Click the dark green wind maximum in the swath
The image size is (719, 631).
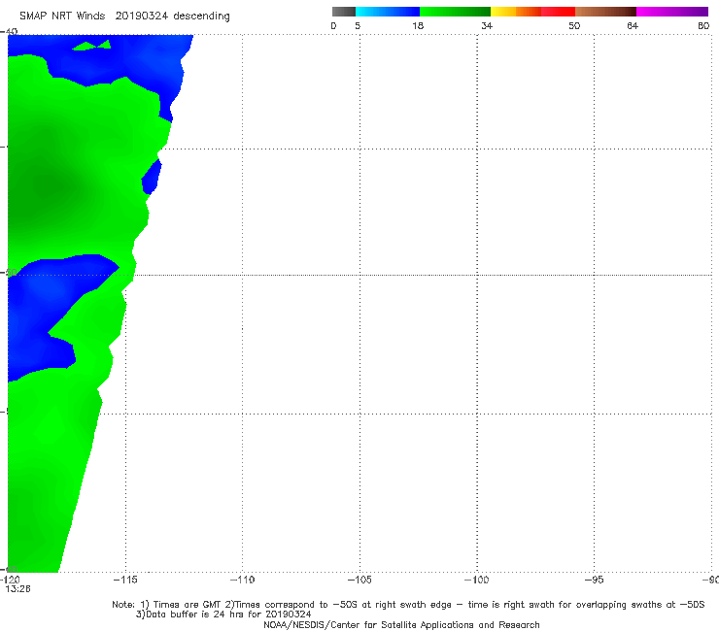click(x=46, y=188)
